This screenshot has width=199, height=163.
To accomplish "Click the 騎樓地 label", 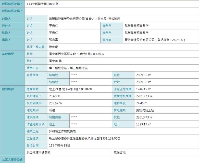I will click(x=53, y=75).
